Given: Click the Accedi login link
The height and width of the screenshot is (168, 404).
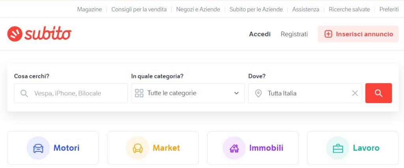Looking at the screenshot, I should point(260,34).
